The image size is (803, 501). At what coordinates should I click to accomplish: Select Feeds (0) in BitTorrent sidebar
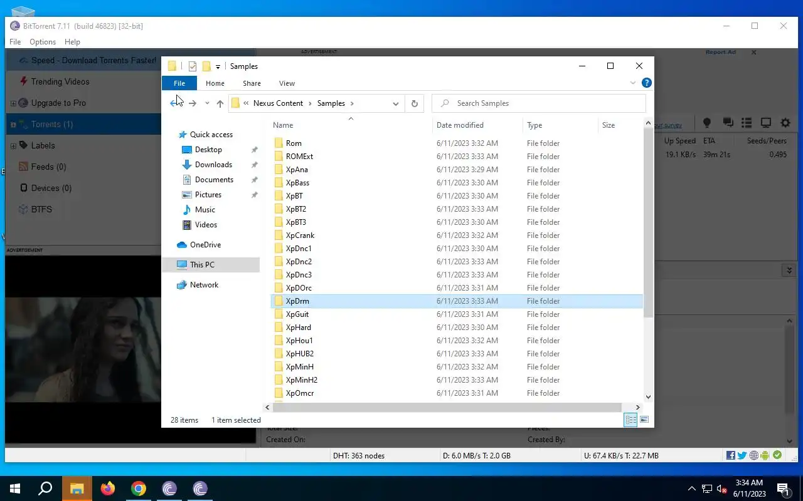tap(48, 167)
